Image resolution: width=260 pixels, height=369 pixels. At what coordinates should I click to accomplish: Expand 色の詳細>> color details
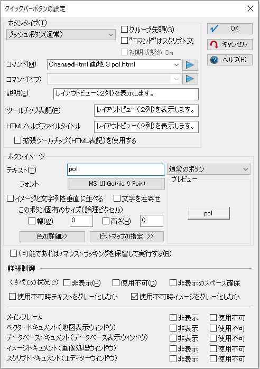coord(52,236)
